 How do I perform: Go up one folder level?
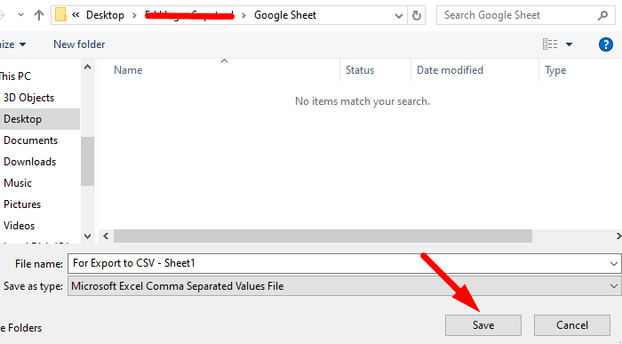(x=39, y=15)
